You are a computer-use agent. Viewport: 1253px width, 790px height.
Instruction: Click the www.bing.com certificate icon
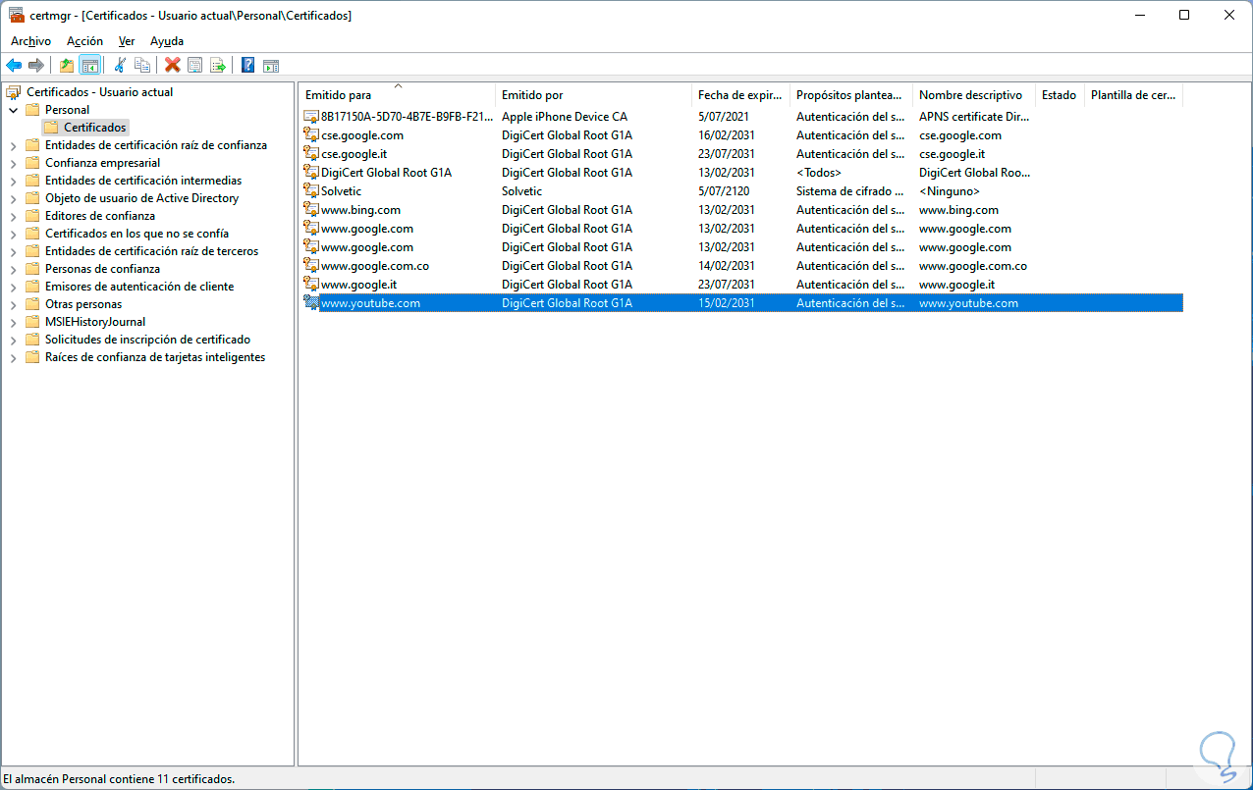pos(311,210)
